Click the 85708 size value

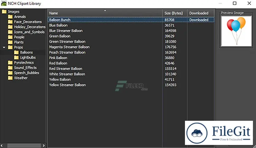(x=169, y=20)
